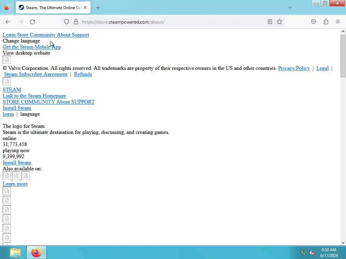Image resolution: width=346 pixels, height=259 pixels.
Task: Click third broken image under Also available on
Action: [26, 175]
